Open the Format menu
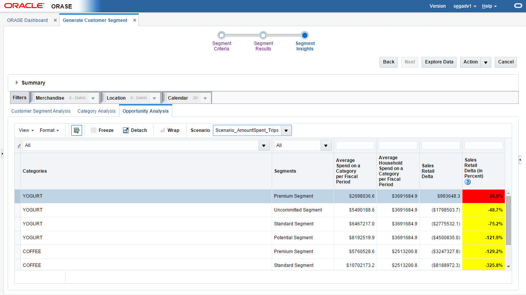This screenshot has width=526, height=295. [x=49, y=130]
